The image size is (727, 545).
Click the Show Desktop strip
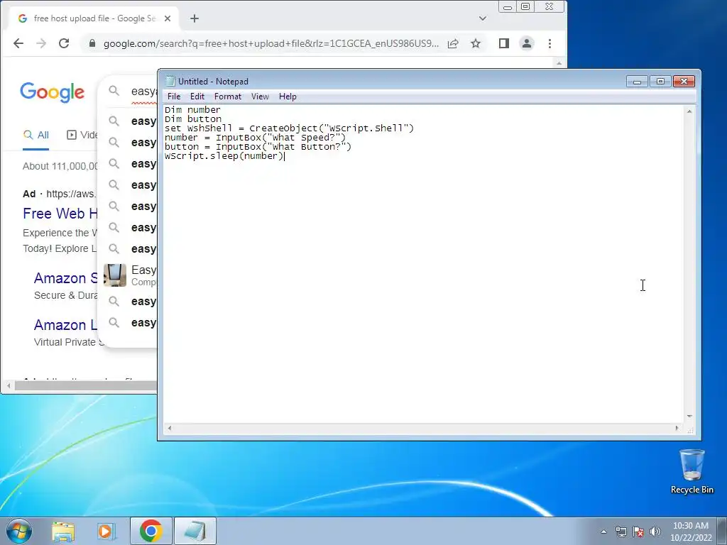point(722,531)
